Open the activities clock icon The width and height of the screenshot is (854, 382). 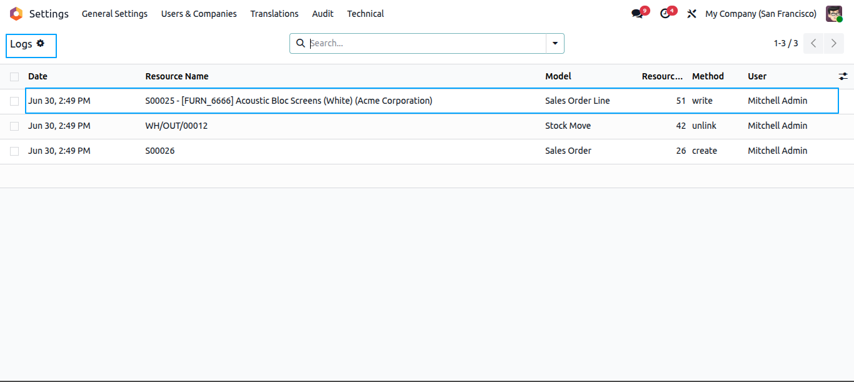click(665, 14)
